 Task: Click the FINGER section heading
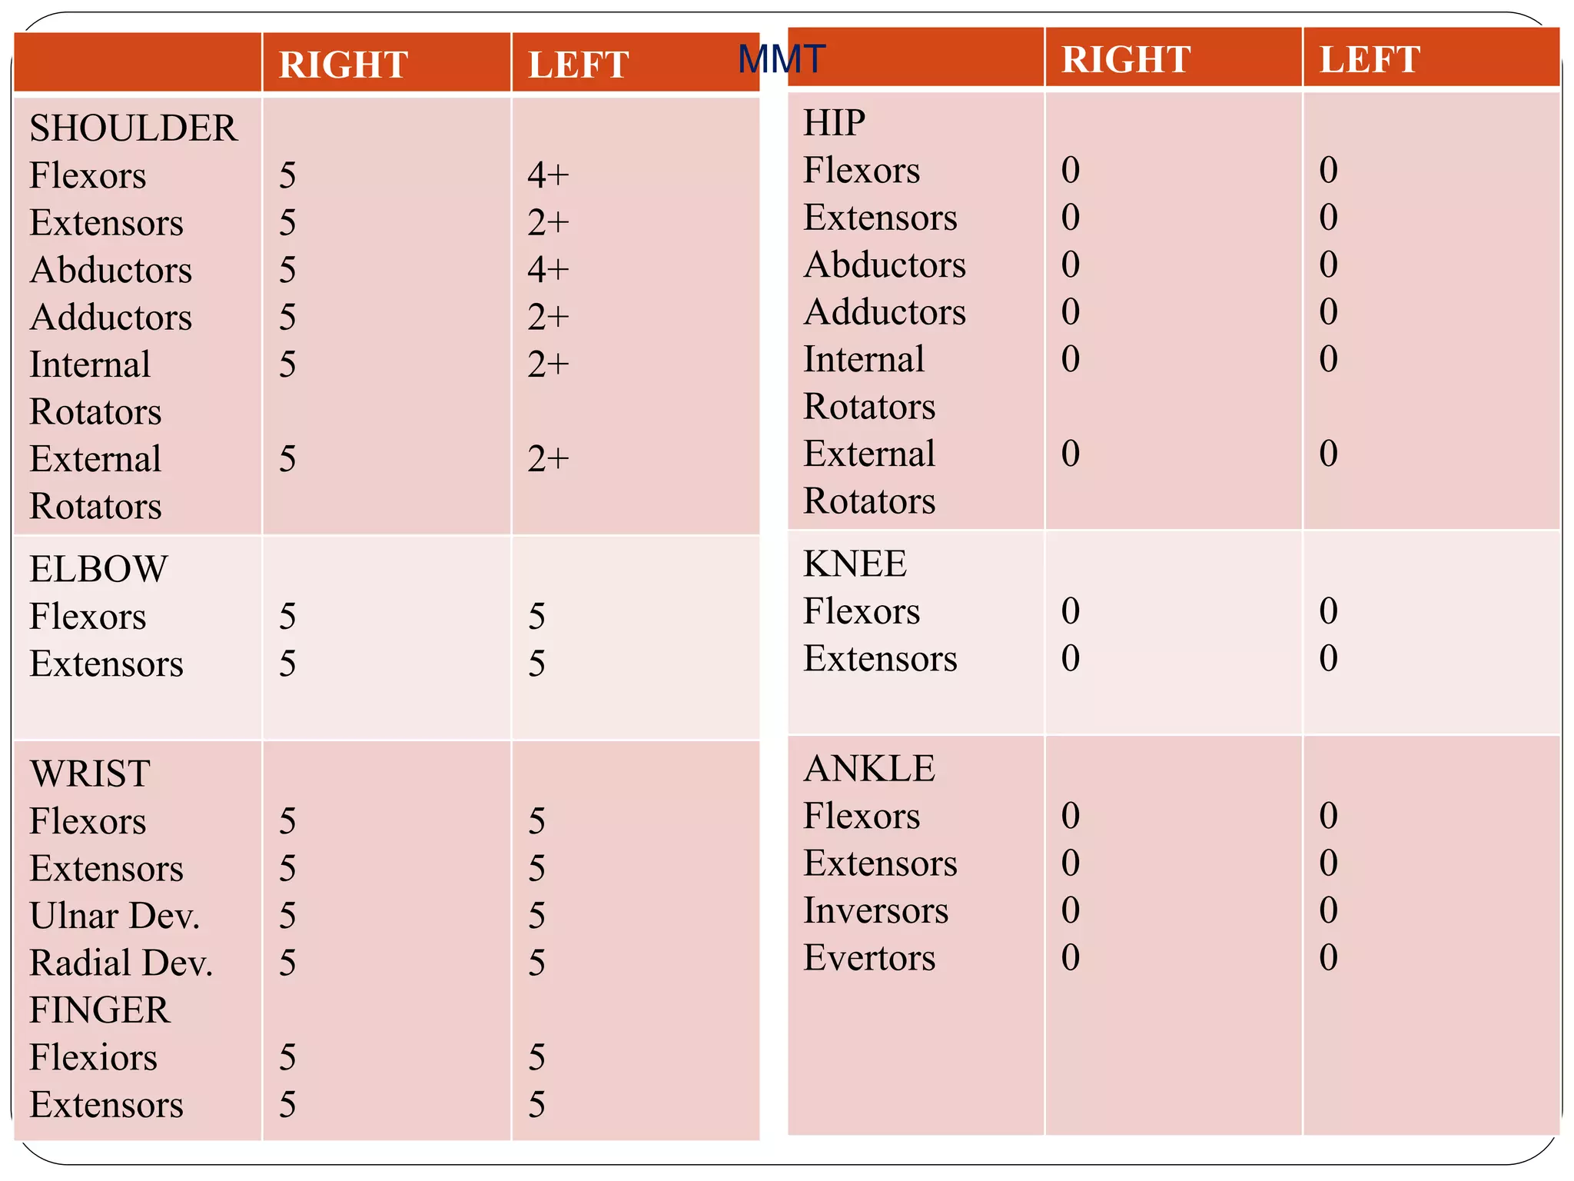99,1010
